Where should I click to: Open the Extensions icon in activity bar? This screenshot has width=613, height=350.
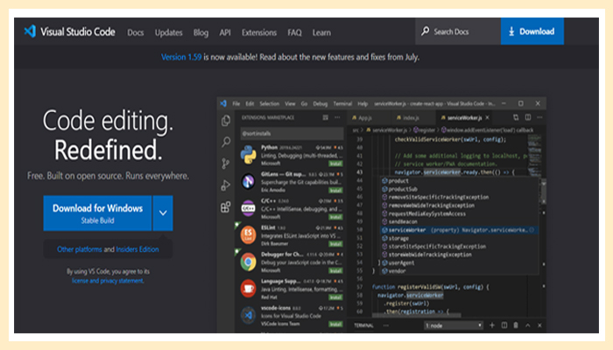[x=226, y=207]
